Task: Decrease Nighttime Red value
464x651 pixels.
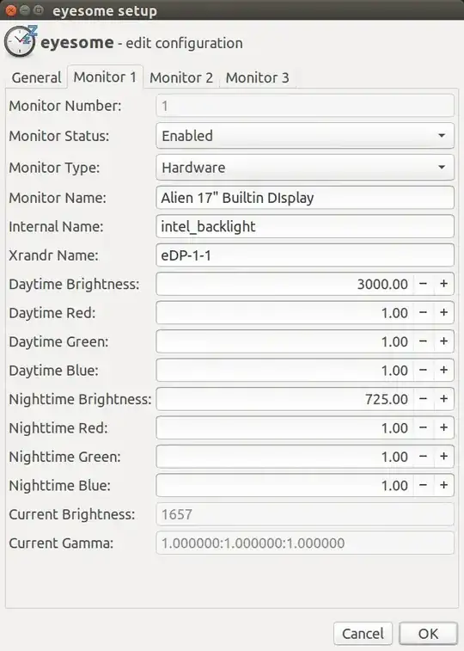Action: tap(423, 427)
